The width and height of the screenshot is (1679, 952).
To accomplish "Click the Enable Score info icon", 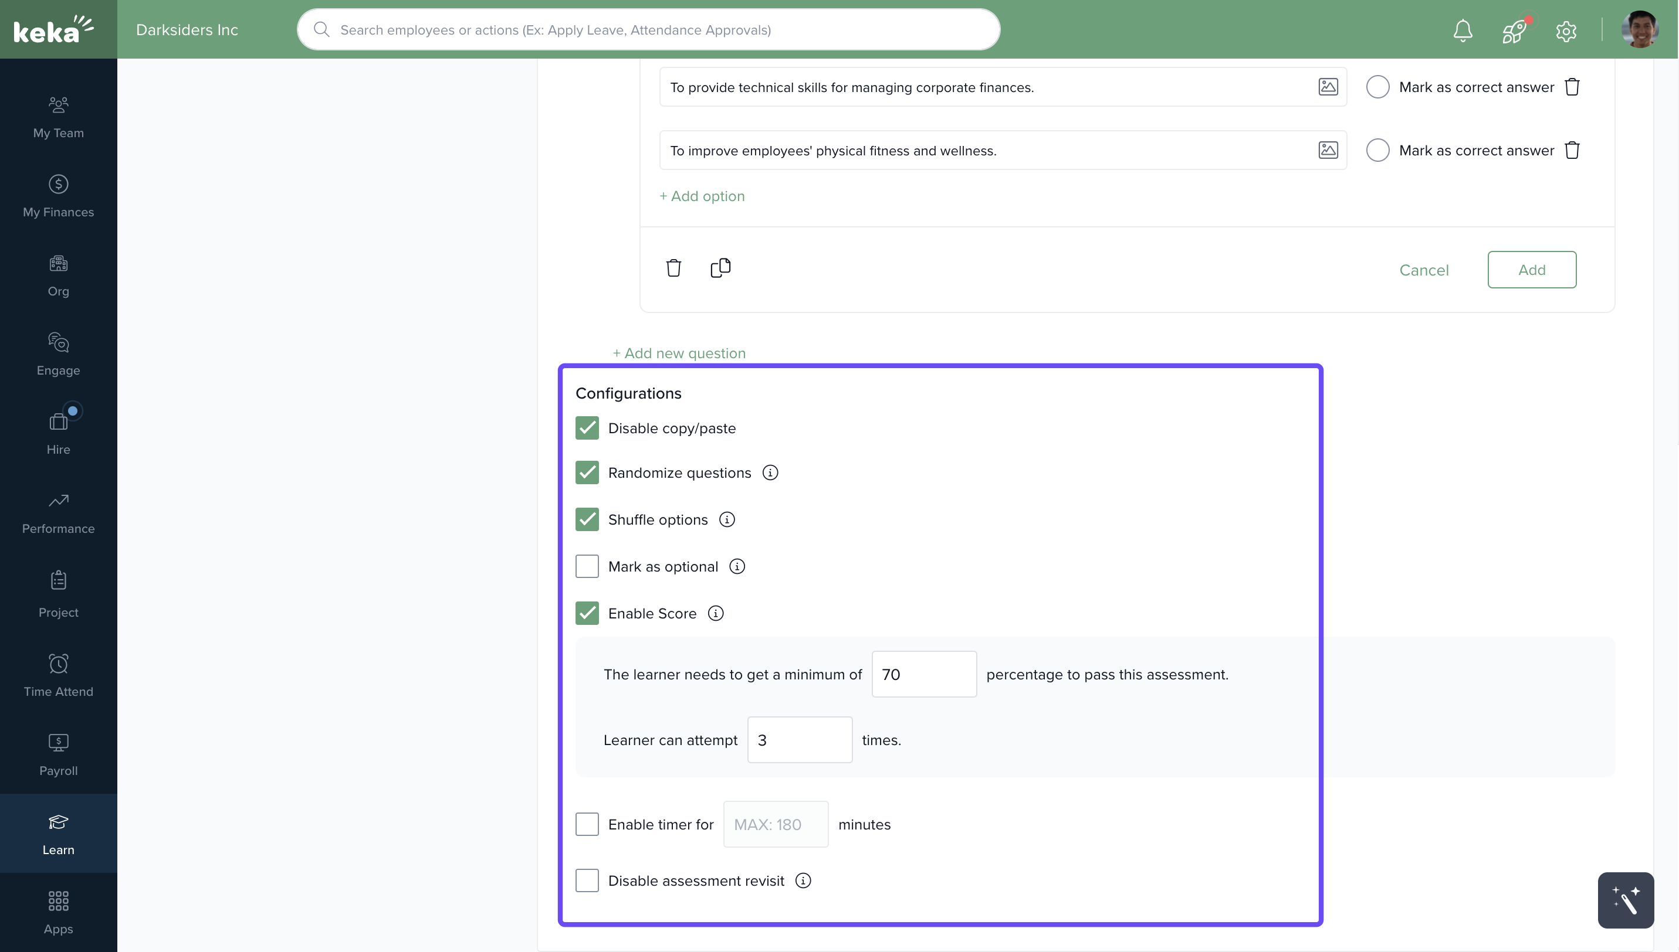I will (x=716, y=613).
